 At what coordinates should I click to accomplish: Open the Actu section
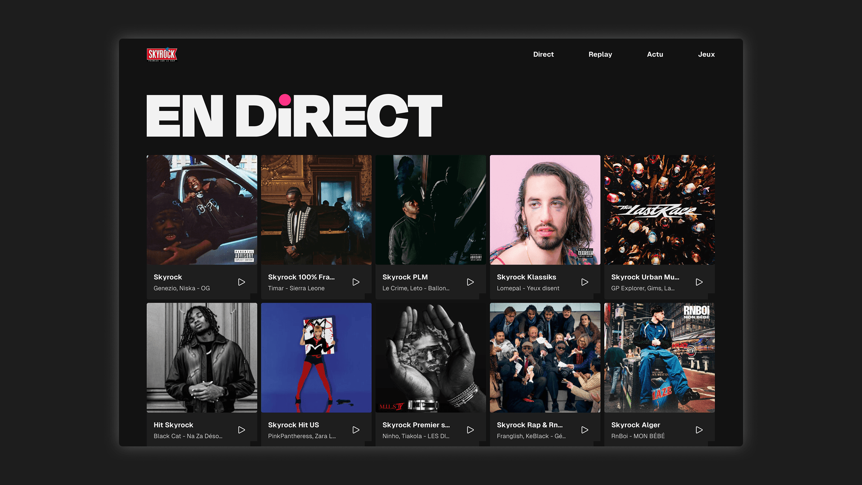(655, 54)
